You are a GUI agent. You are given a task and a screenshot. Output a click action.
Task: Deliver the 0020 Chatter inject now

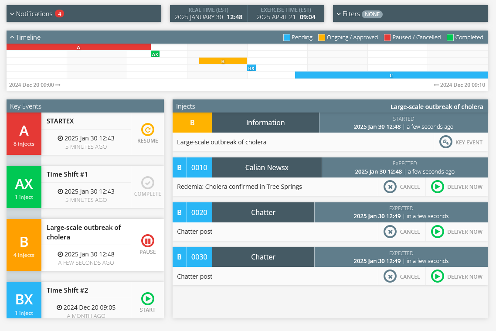pyautogui.click(x=437, y=232)
